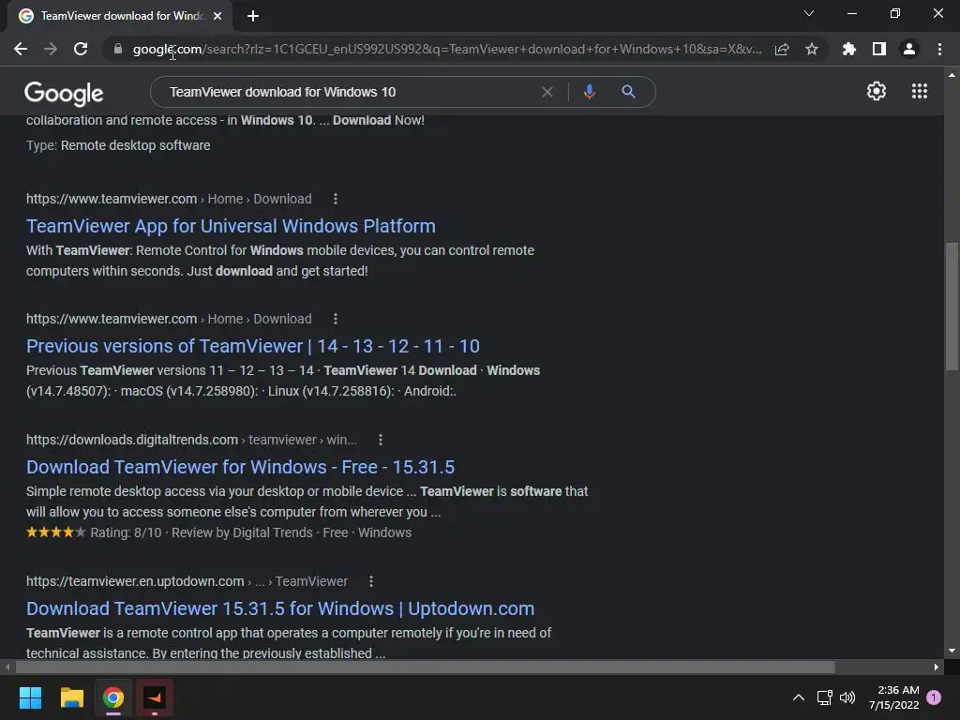Open the network tray icon
Screen dimensions: 960x720
coord(824,697)
